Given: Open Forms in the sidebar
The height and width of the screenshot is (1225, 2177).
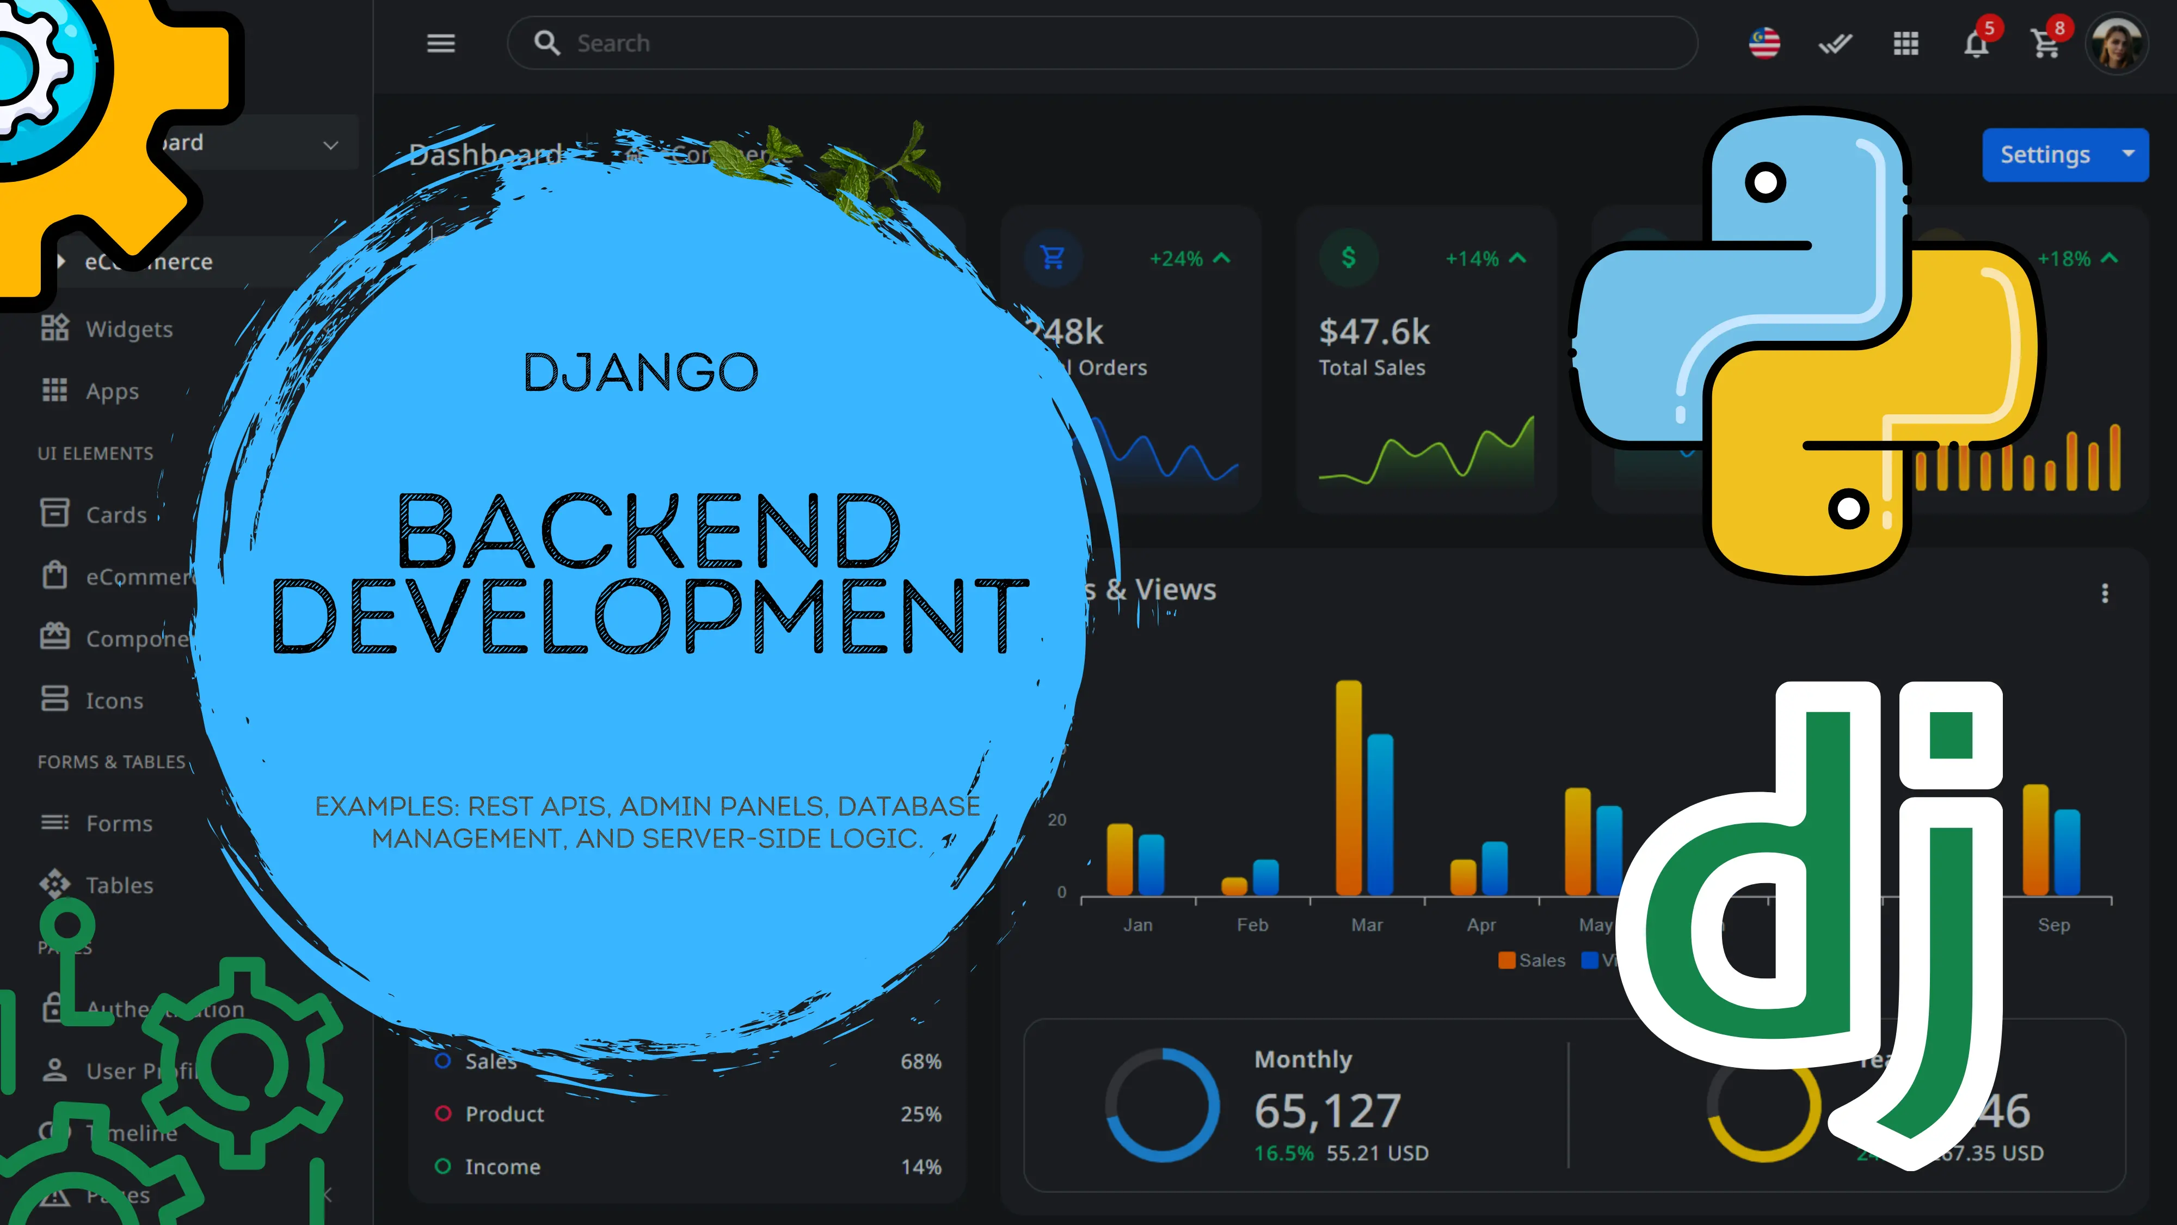Looking at the screenshot, I should click(119, 823).
